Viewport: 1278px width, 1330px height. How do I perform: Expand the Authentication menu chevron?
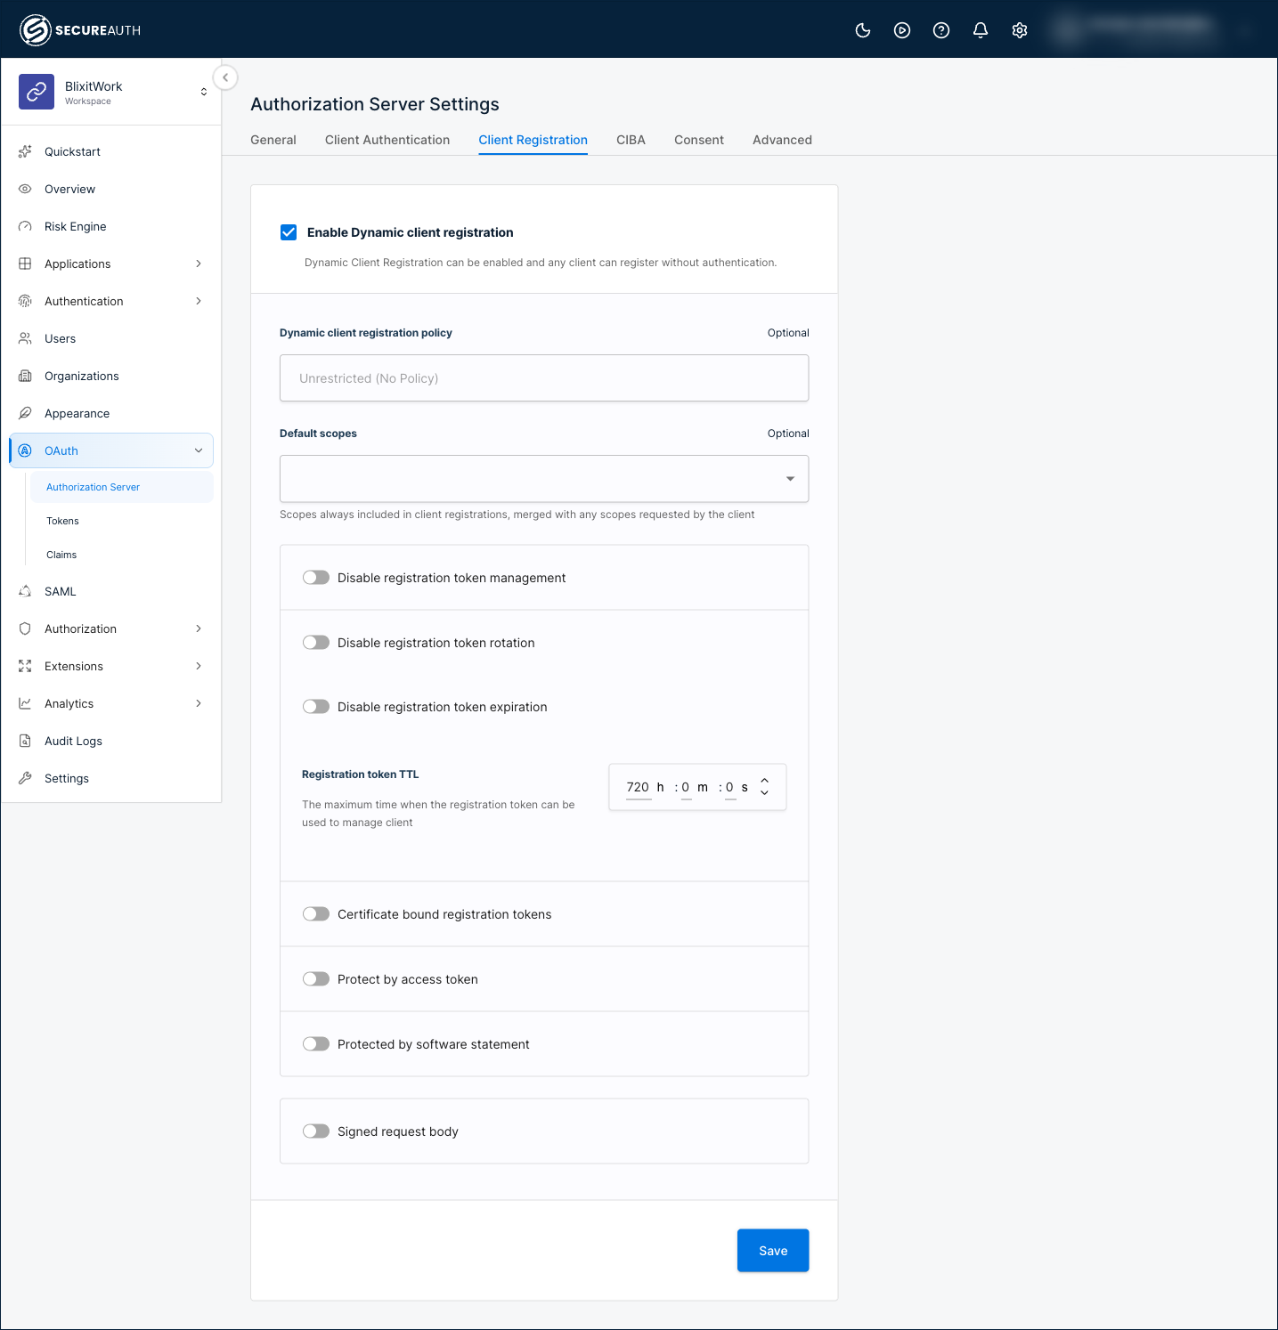click(199, 301)
